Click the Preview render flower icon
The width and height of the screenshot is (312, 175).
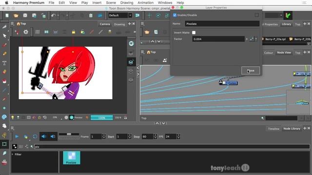(x=72, y=118)
